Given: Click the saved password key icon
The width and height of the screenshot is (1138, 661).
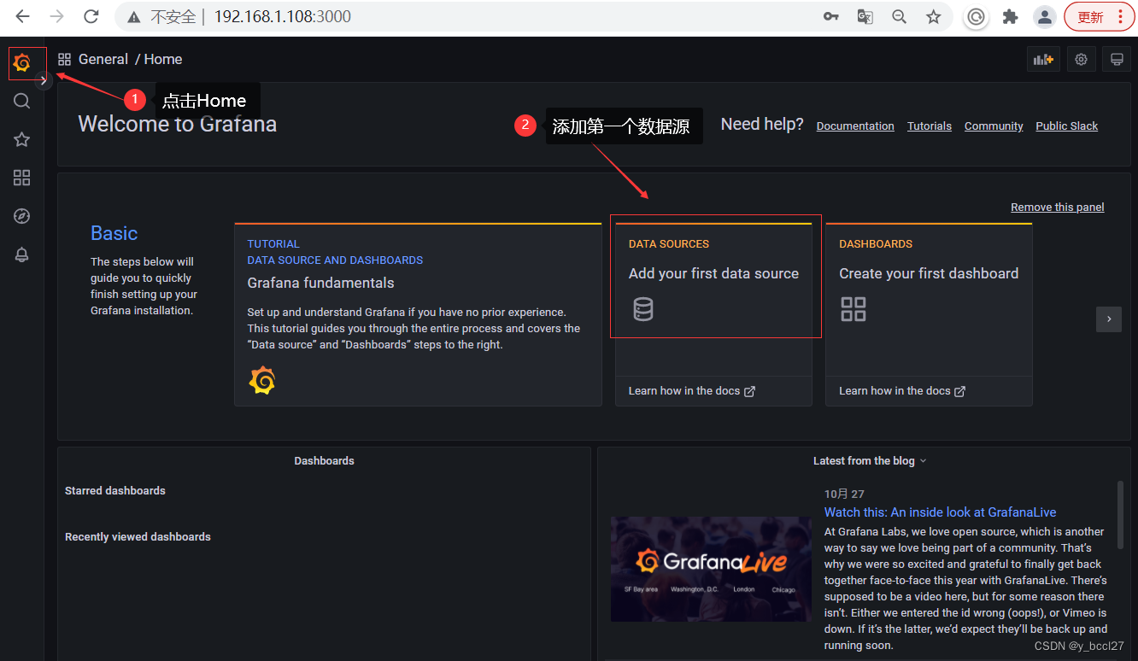Looking at the screenshot, I should [830, 16].
